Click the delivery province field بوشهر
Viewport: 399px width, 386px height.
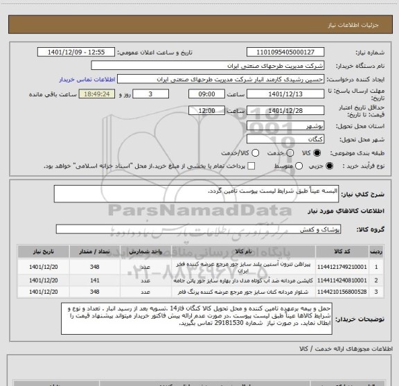click(x=285, y=125)
